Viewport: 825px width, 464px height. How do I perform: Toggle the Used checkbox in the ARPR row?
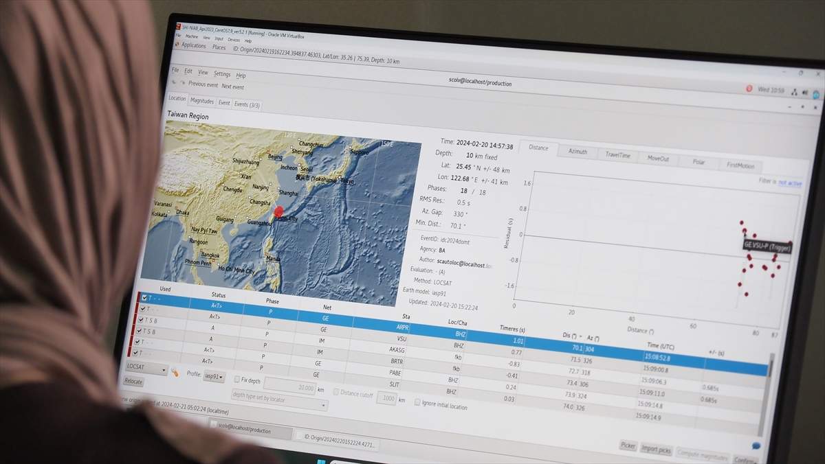(144, 298)
